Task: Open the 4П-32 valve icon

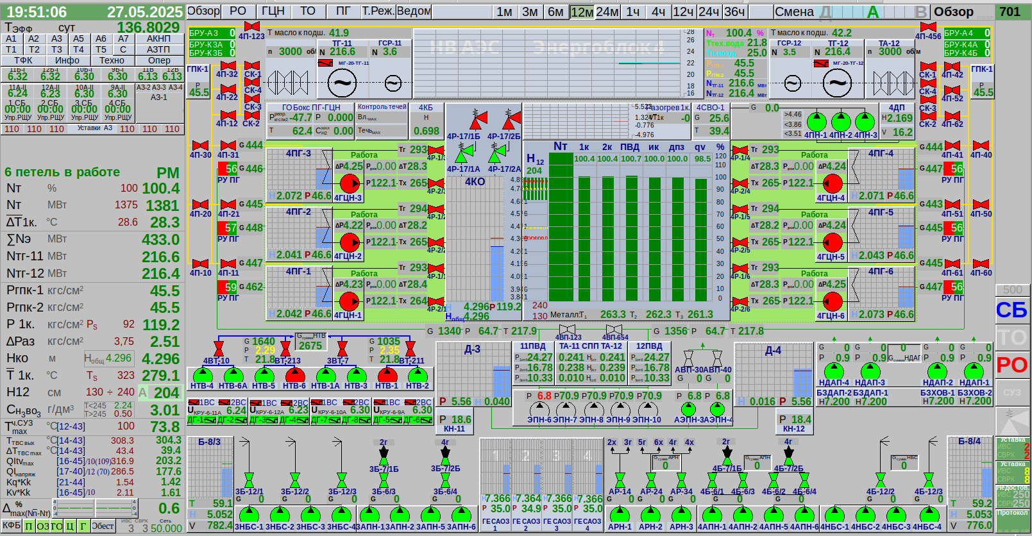Action: pos(227,65)
